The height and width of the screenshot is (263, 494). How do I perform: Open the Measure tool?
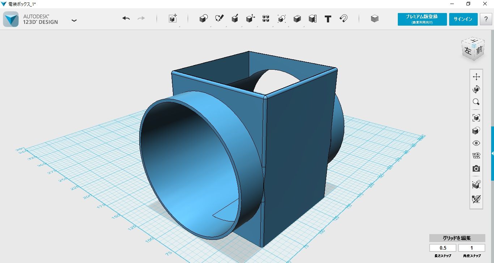[x=312, y=19]
